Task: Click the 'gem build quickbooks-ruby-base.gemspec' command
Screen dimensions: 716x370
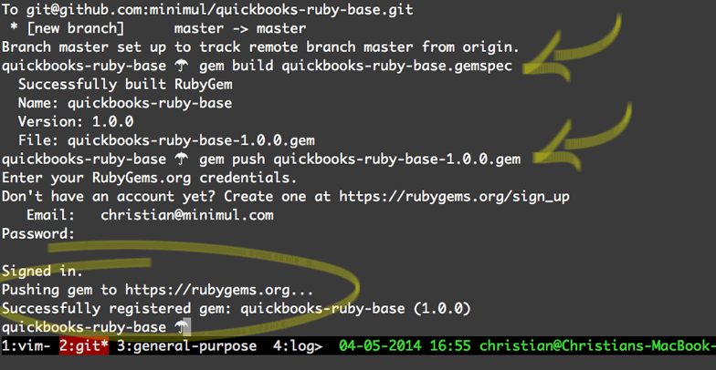Action: click(x=355, y=66)
